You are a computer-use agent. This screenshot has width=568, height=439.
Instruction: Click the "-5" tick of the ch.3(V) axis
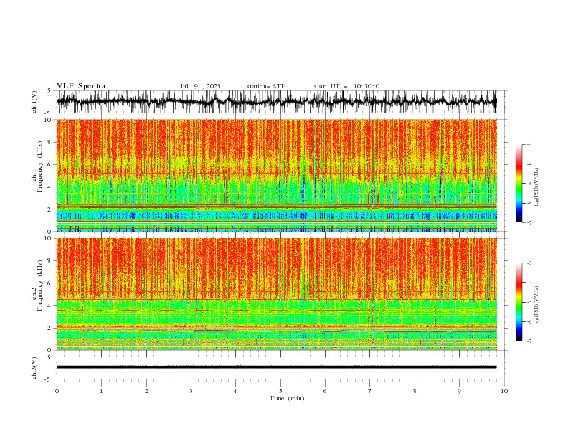[x=49, y=379]
